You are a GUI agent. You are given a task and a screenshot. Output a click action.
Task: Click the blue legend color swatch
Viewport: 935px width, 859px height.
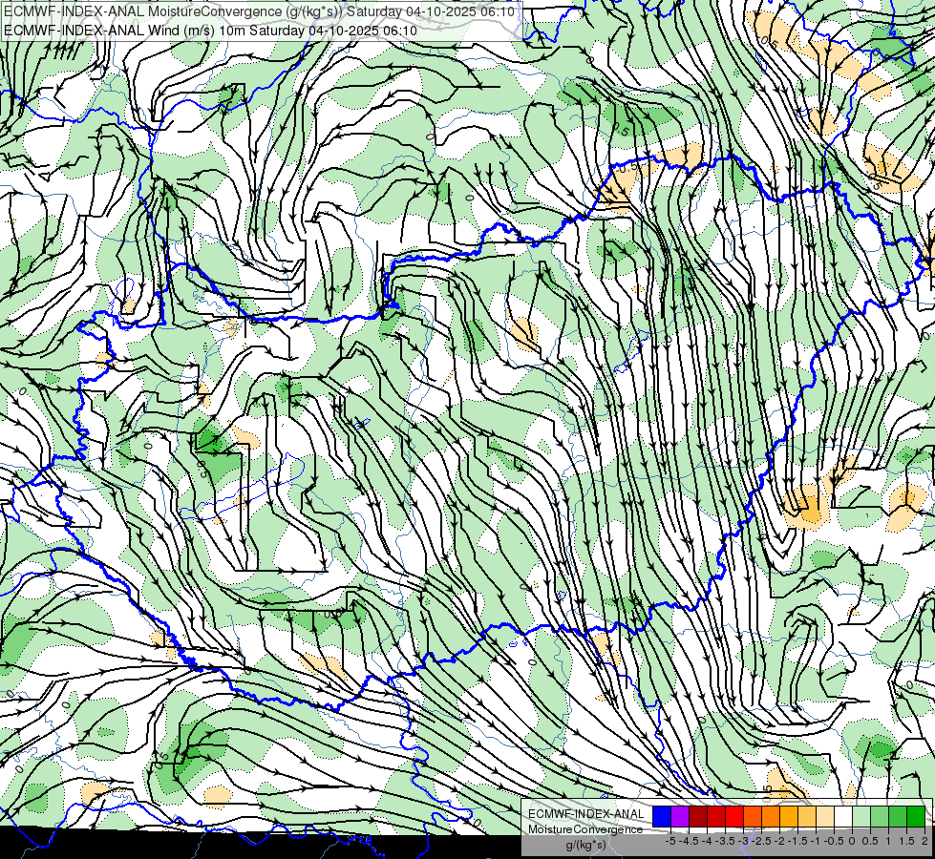coord(662,816)
